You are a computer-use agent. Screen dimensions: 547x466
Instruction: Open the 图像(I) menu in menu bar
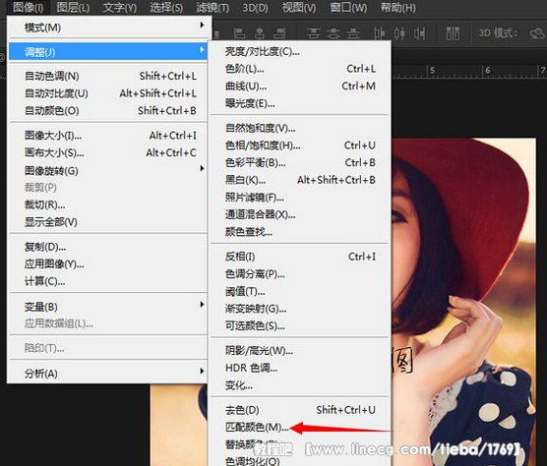(x=29, y=7)
